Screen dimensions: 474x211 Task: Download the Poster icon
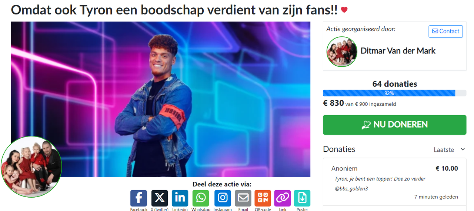click(302, 198)
